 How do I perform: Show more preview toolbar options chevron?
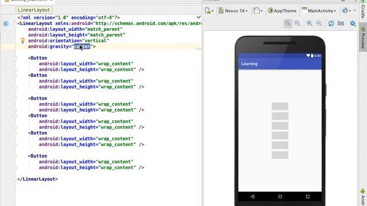(354, 10)
